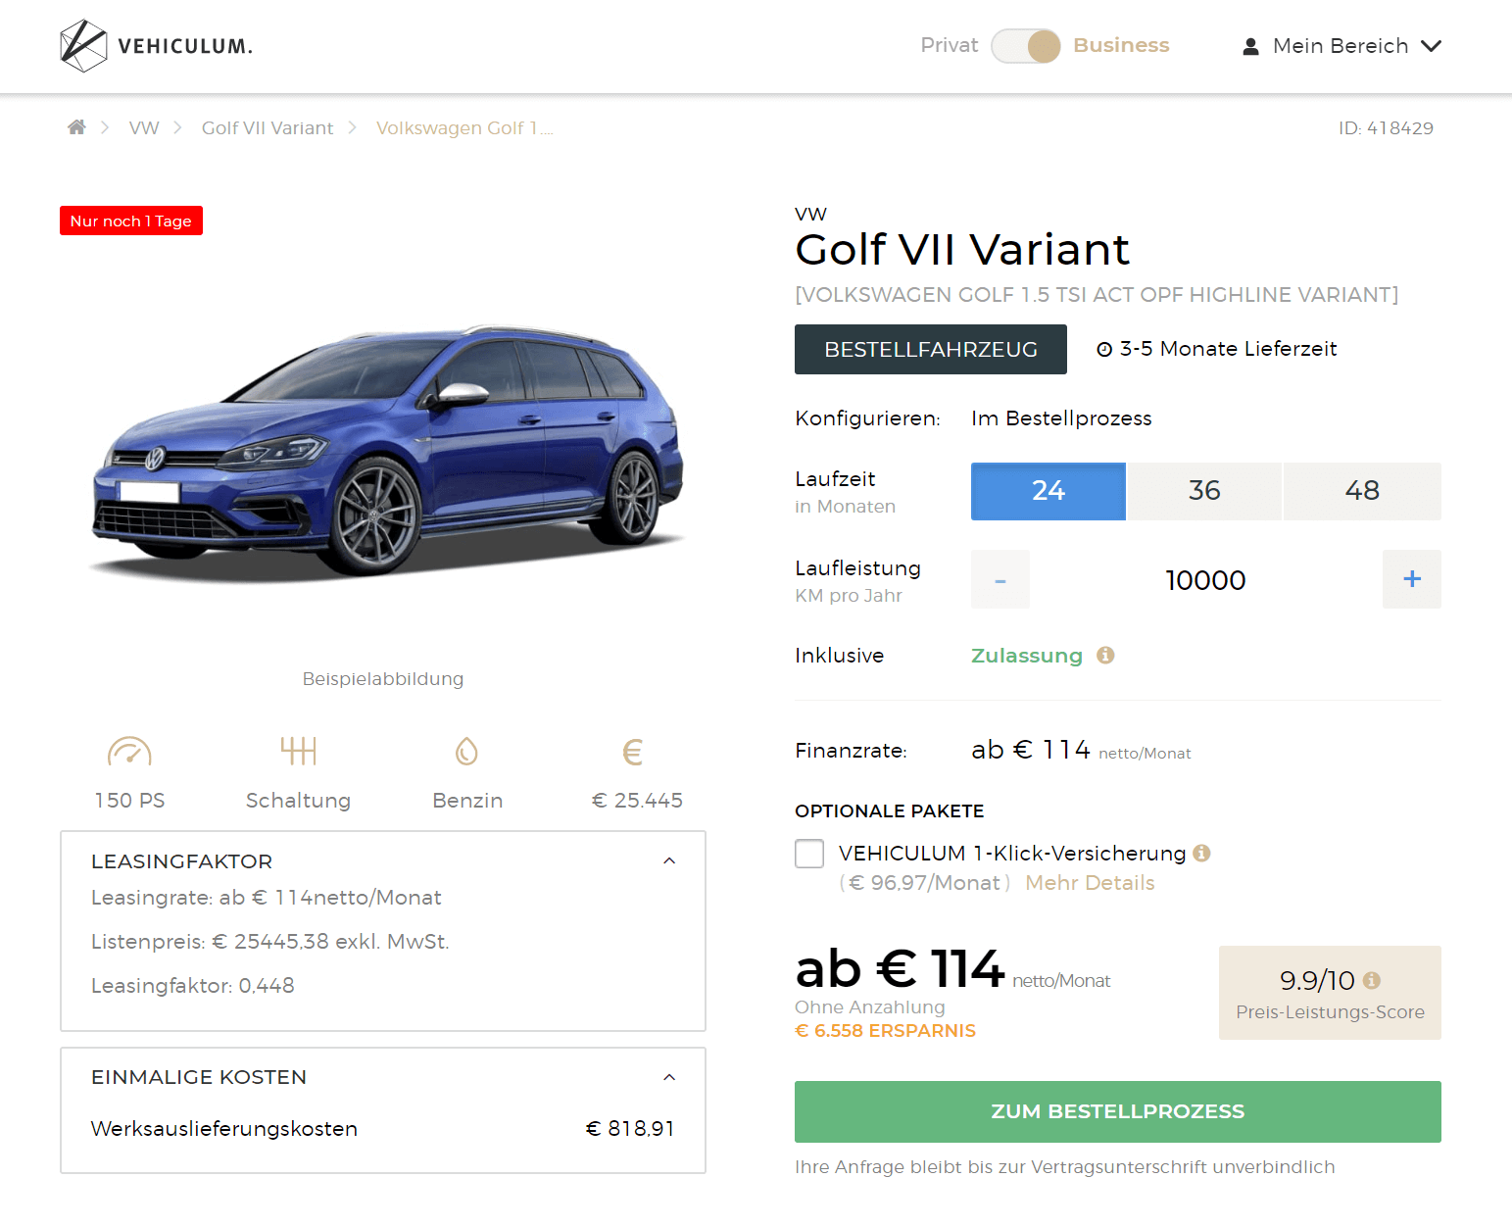
Task: Select the 36 months Laufzeit option
Action: 1204,491
